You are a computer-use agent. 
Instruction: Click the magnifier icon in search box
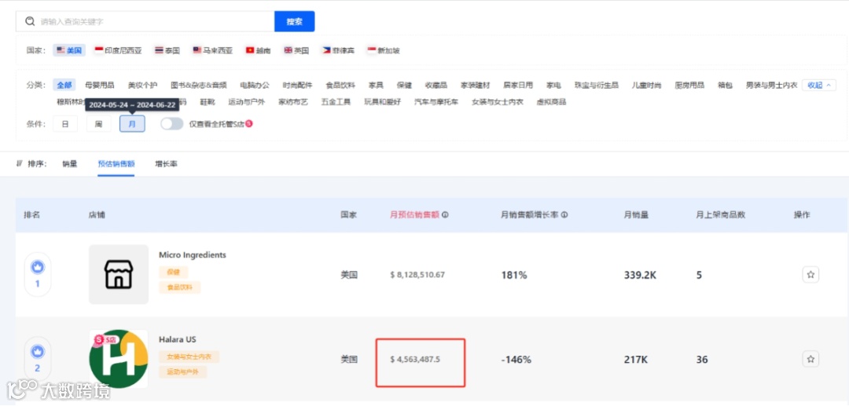click(30, 22)
